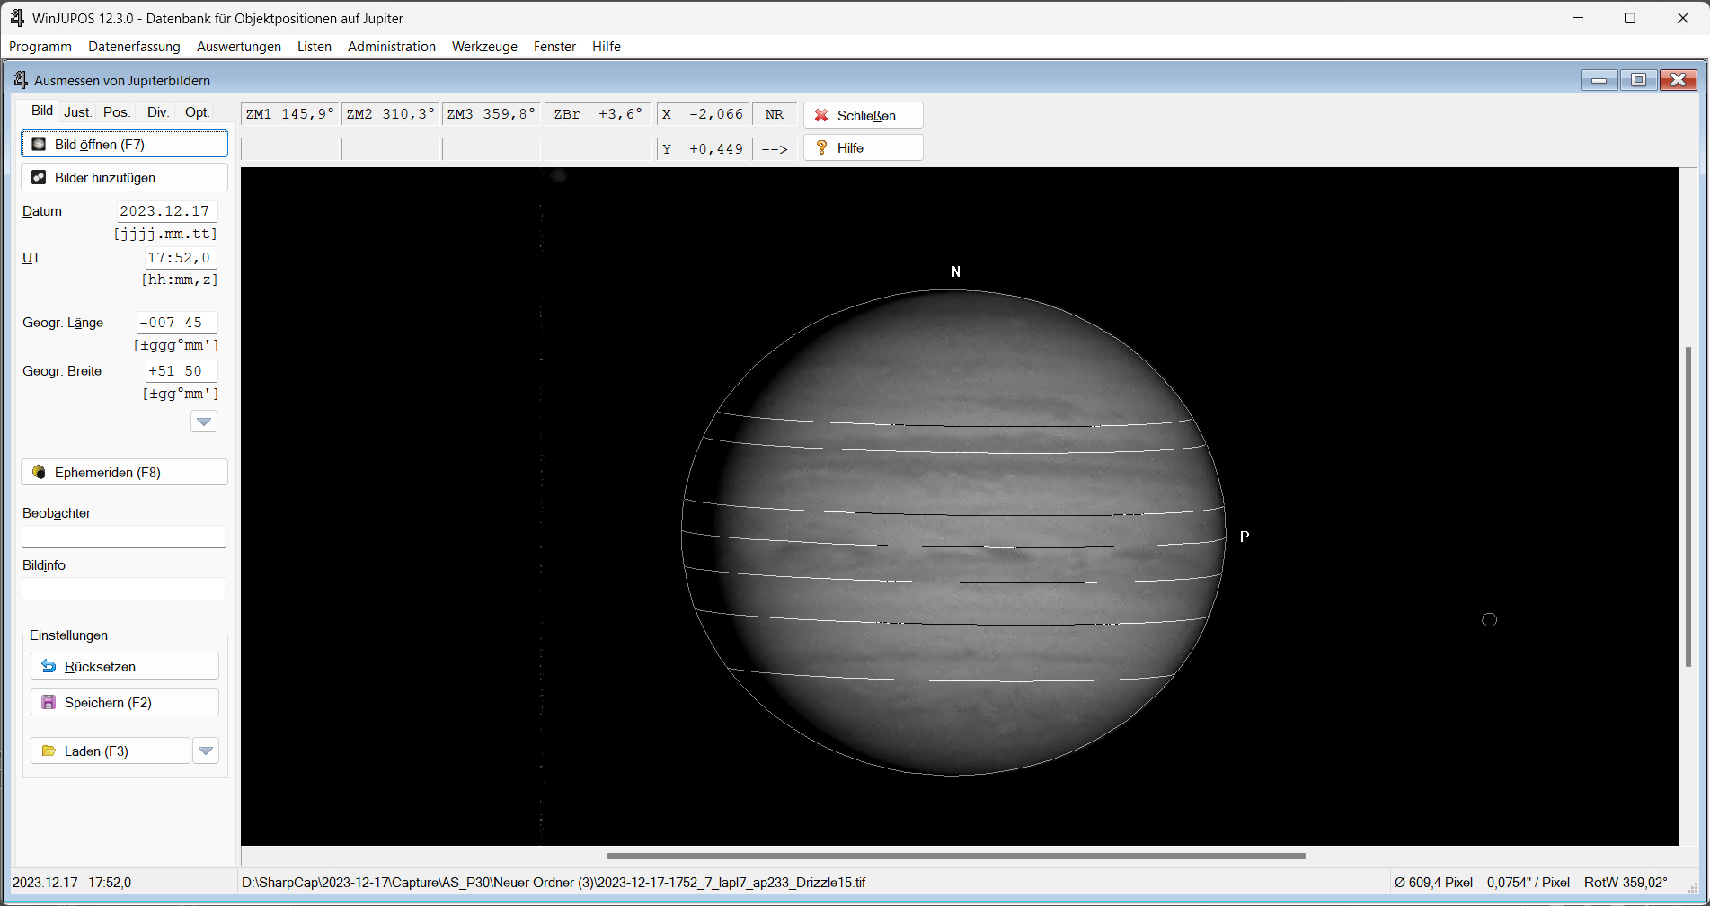Image resolution: width=1710 pixels, height=906 pixels.
Task: Open the Administration menu
Action: point(392,47)
